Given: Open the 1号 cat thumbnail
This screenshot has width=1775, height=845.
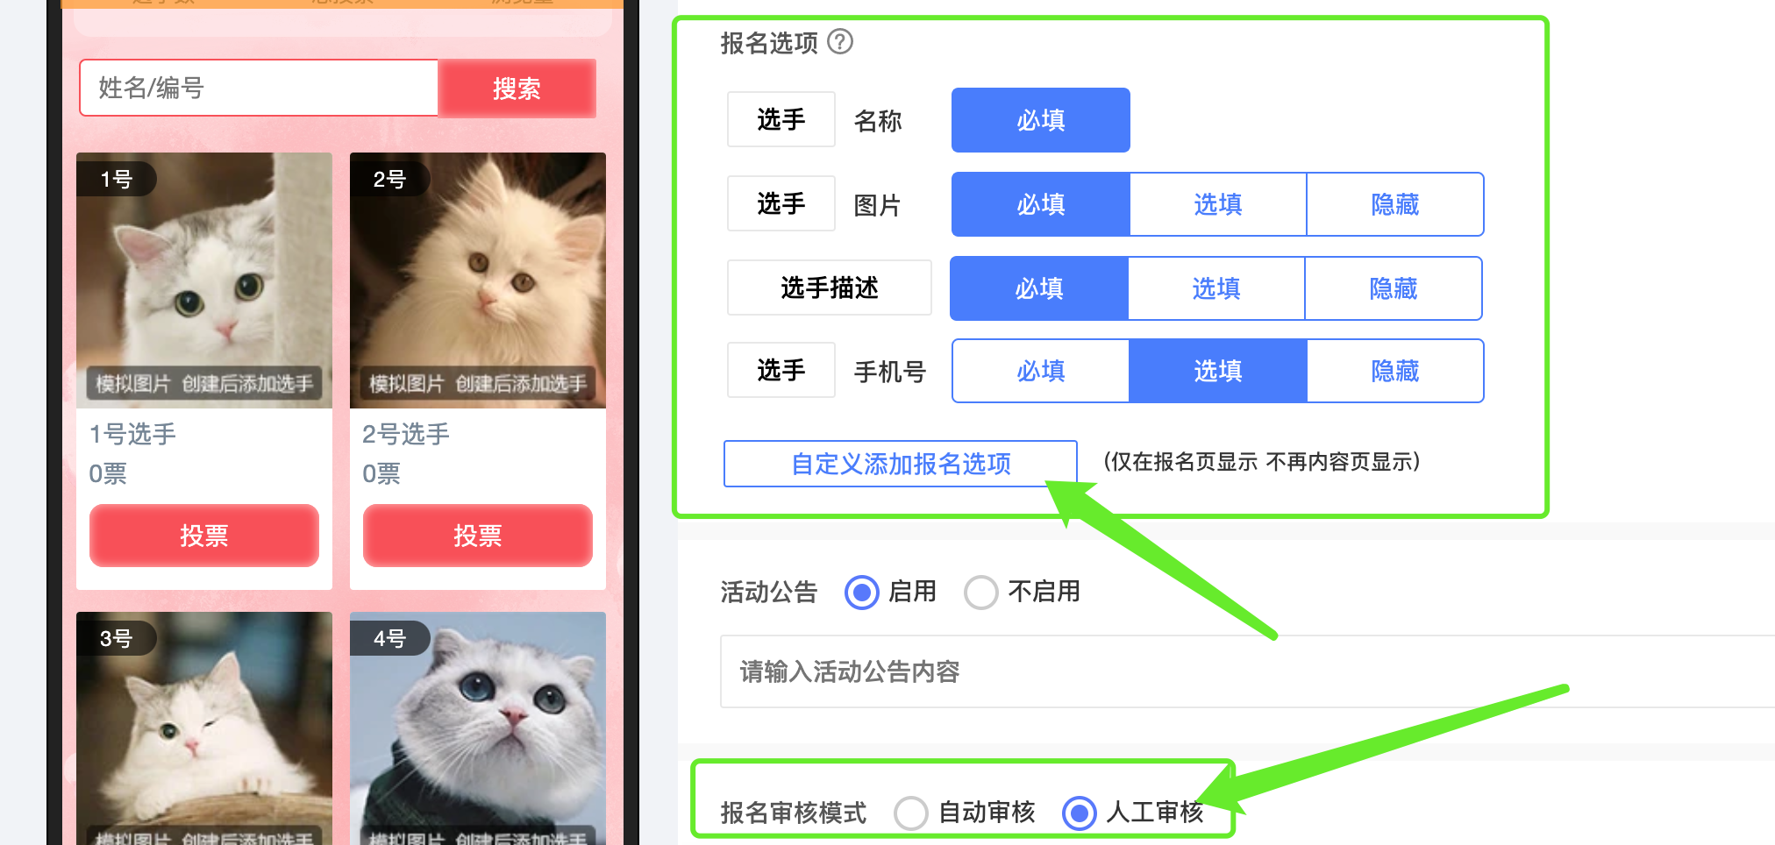Looking at the screenshot, I should (x=204, y=280).
